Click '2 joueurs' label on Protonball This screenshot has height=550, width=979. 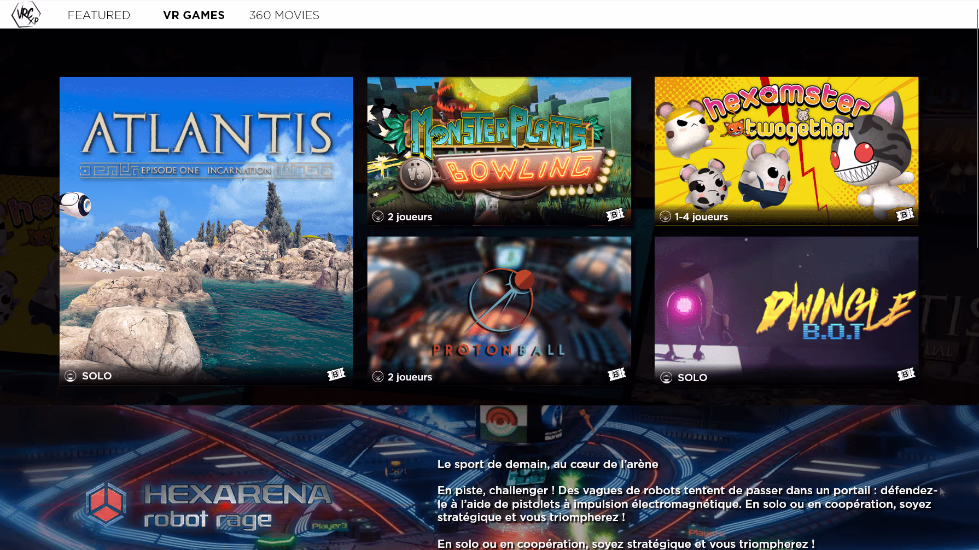pyautogui.click(x=410, y=377)
